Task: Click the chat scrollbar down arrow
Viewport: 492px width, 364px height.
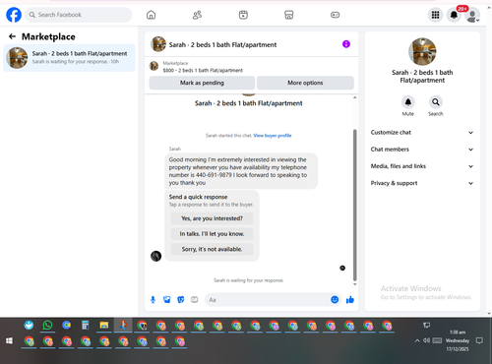Action: click(354, 284)
